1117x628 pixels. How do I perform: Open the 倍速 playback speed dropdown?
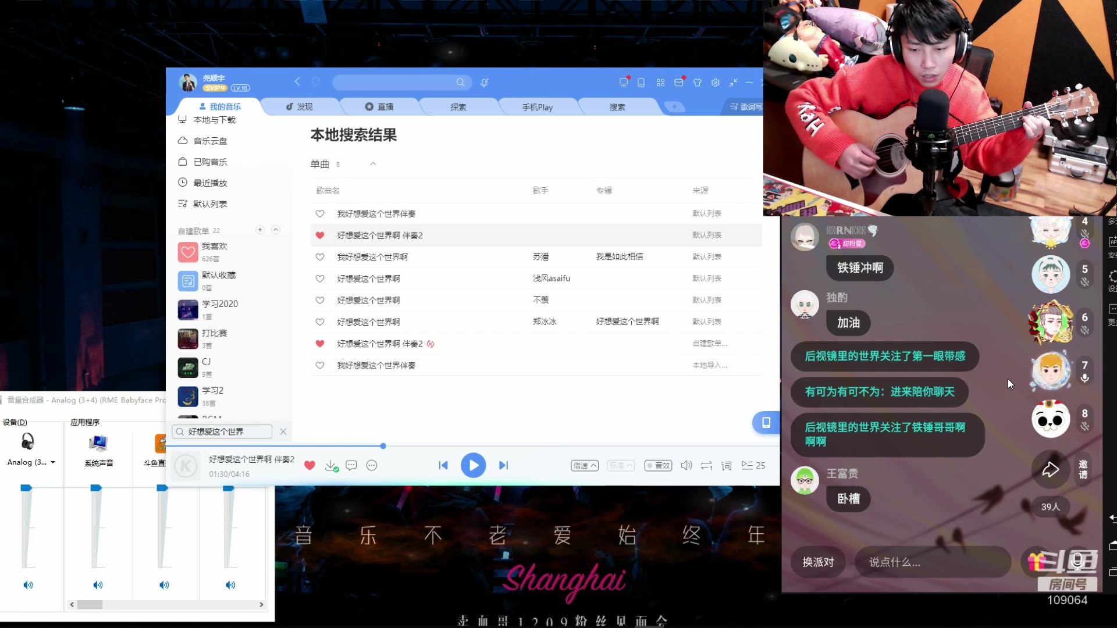pos(585,466)
